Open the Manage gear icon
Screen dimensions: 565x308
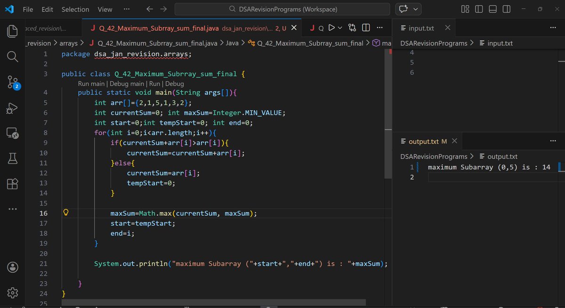(x=13, y=292)
